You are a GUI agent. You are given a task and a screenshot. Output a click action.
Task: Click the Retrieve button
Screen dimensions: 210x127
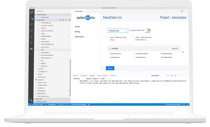click(x=110, y=68)
